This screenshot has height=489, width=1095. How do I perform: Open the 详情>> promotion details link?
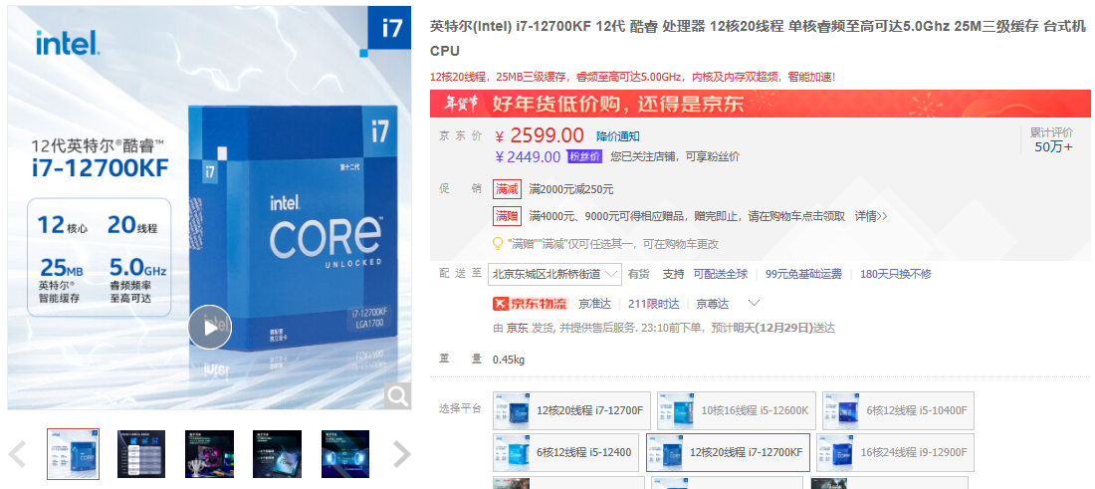coord(871,216)
